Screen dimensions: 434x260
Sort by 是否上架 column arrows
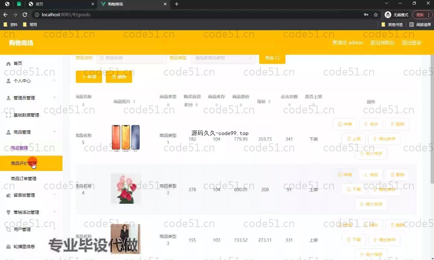[x=313, y=105]
